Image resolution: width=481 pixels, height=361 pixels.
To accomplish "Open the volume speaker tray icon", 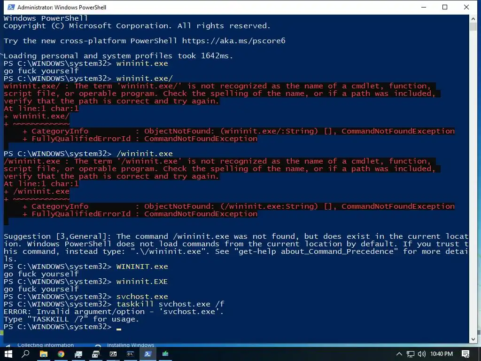I will click(x=422, y=354).
